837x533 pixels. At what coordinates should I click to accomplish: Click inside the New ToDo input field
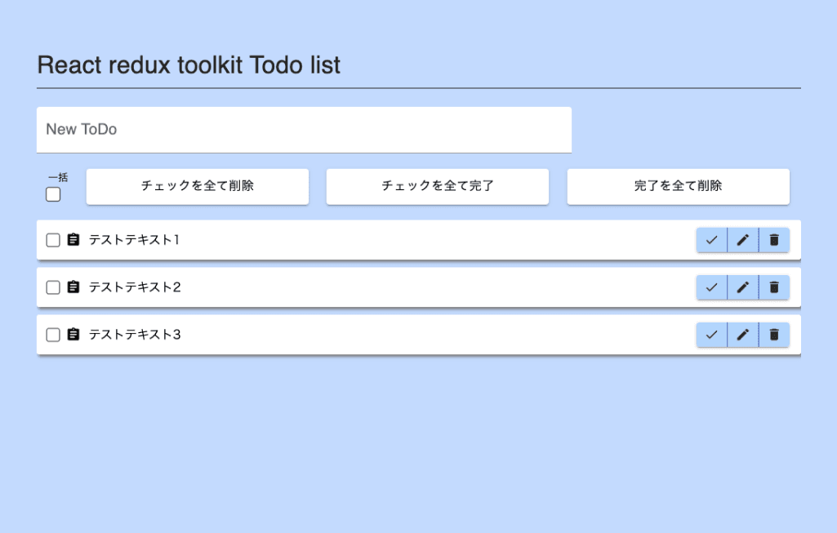[x=304, y=129]
